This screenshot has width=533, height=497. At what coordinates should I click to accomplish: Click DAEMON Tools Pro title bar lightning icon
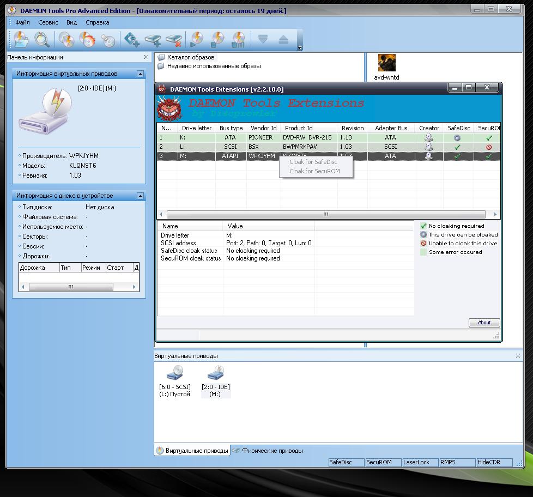coord(11,10)
